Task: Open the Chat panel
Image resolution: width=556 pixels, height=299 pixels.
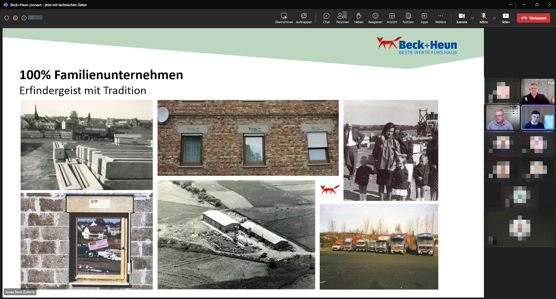Action: pos(326,18)
